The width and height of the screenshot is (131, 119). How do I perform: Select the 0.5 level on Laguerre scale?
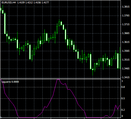pyautogui.click(x=123, y=98)
